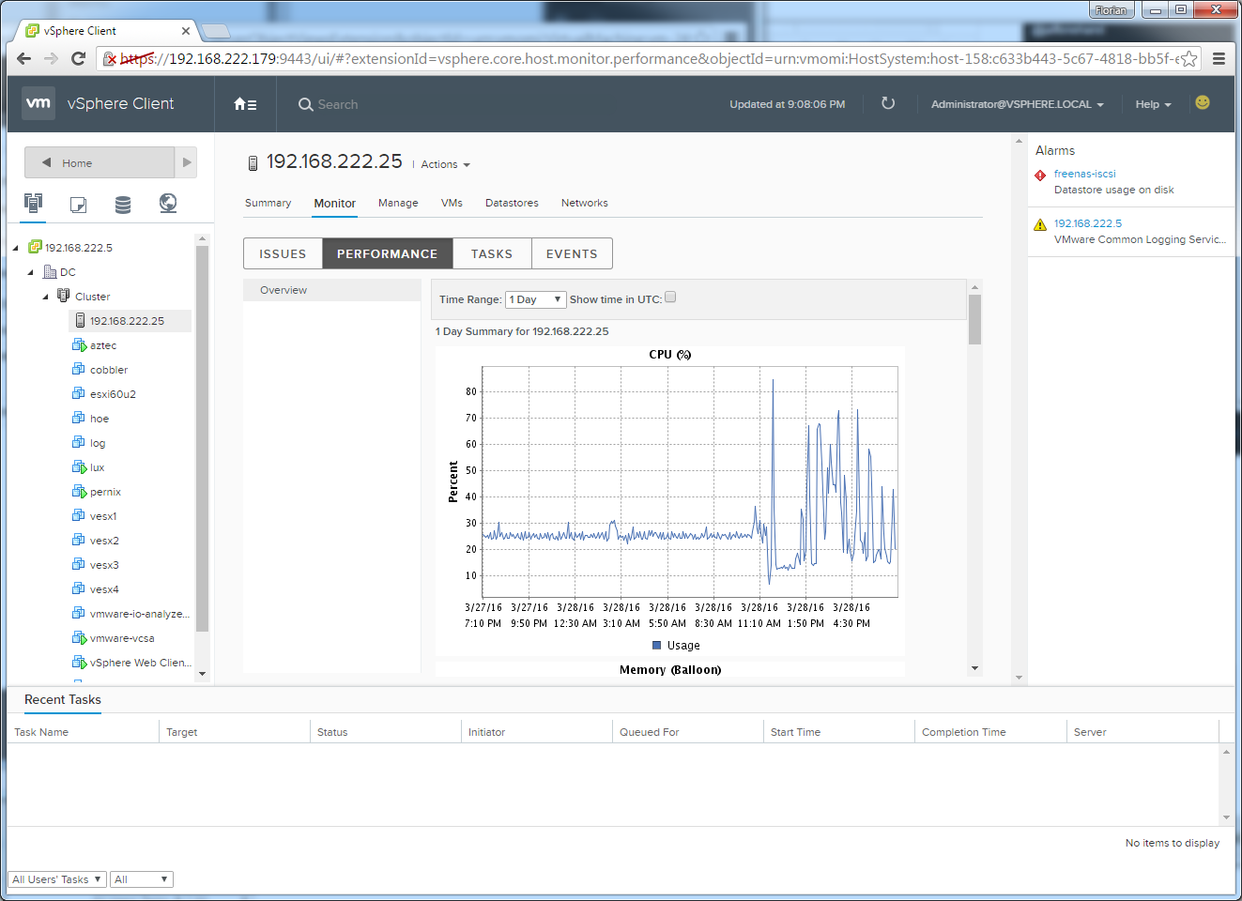Open the Networks tab

(x=584, y=203)
